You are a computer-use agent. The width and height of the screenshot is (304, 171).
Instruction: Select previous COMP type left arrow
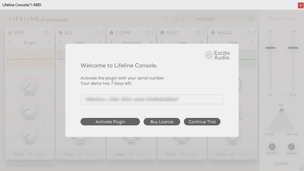111,42
